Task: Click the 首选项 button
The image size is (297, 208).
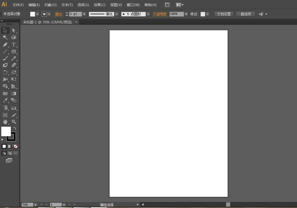Action: (245, 14)
